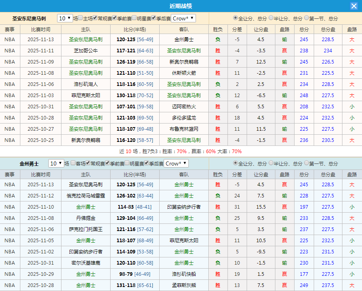The width and height of the screenshot is (362, 291).
Task: Enable the 客场 checkbox in the Warriors filter
Action: pos(73,163)
